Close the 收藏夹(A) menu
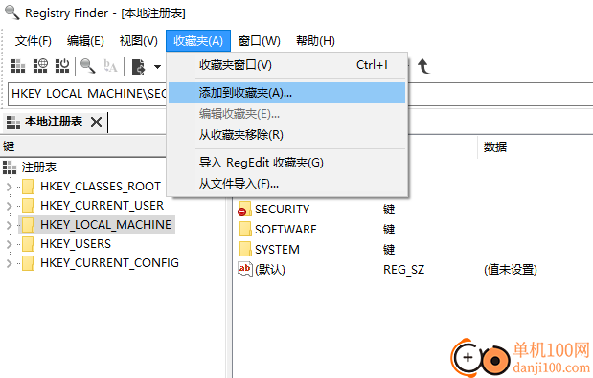The width and height of the screenshot is (593, 378). point(198,41)
